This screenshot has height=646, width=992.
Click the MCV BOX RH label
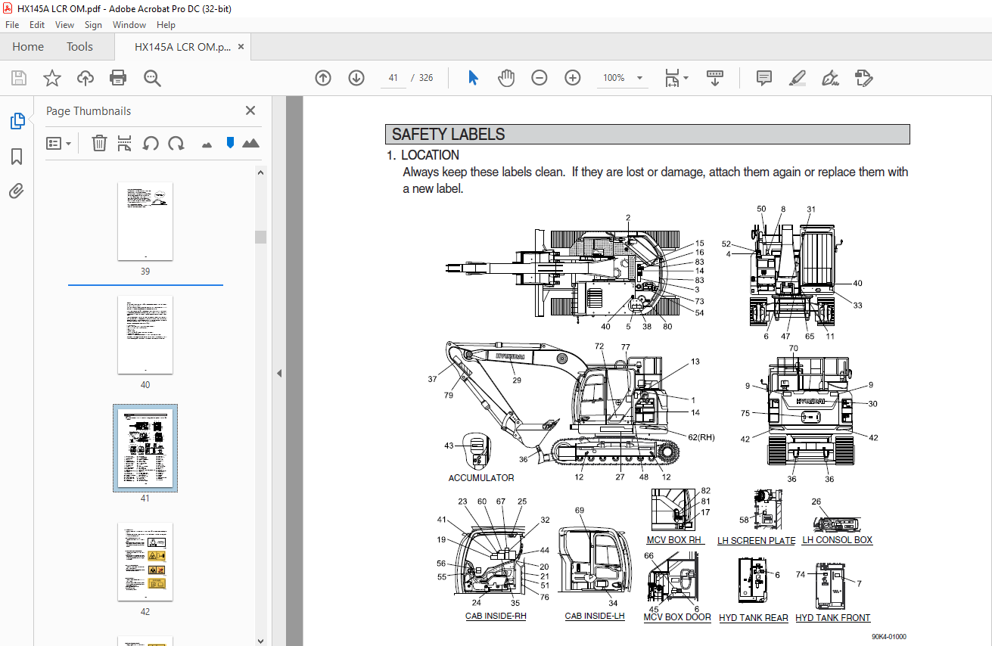[x=674, y=540]
